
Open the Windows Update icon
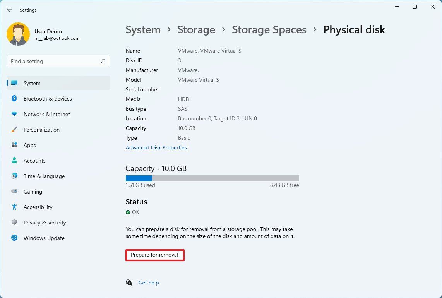click(14, 238)
